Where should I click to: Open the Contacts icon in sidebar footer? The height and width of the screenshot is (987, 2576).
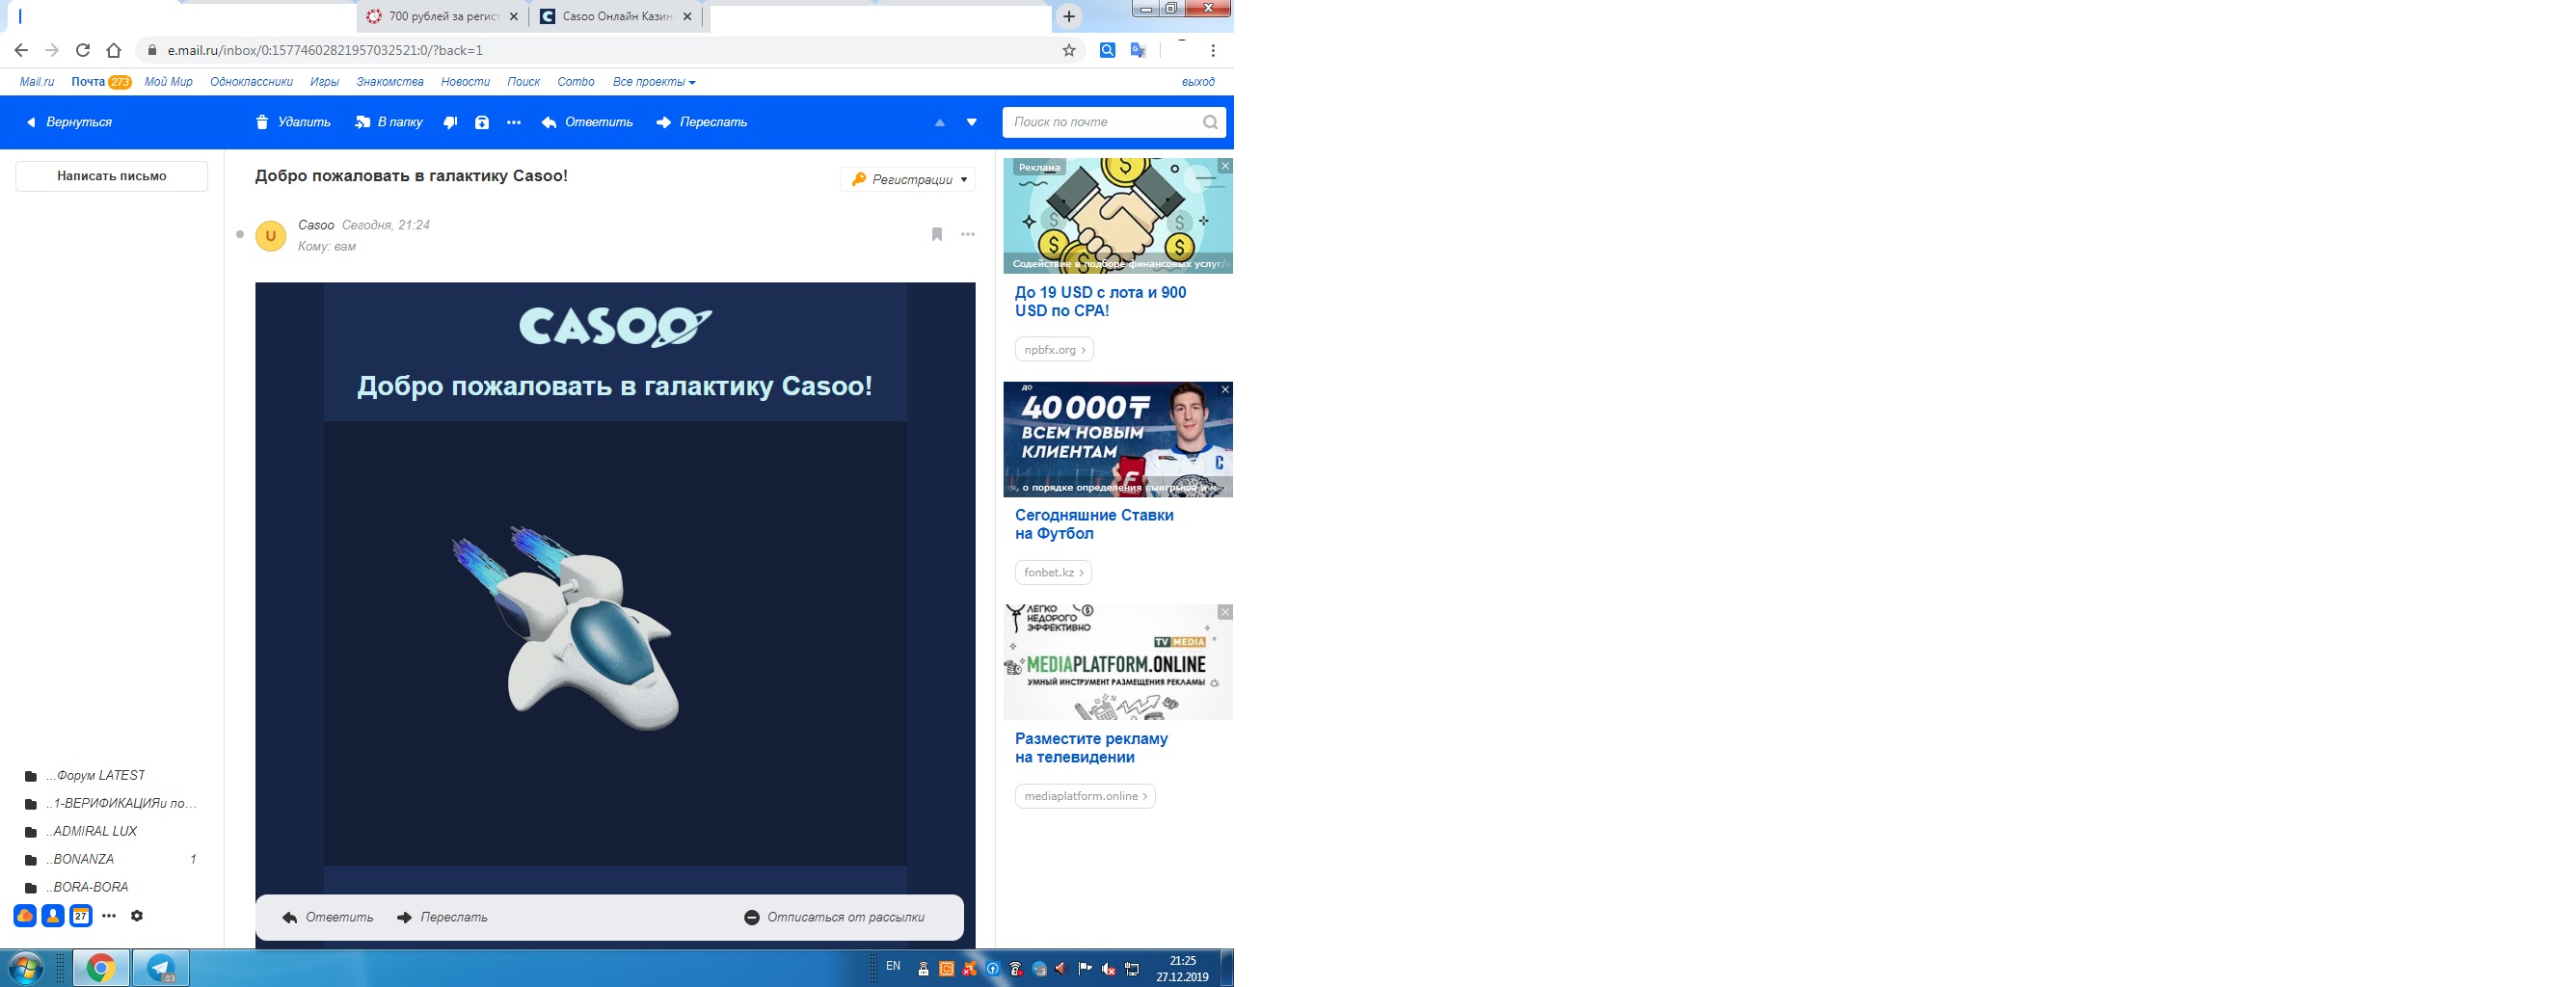tap(53, 915)
